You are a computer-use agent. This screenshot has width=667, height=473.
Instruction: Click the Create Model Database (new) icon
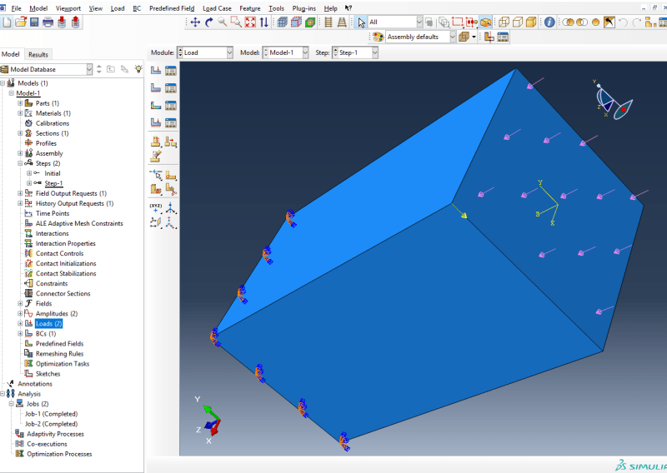7,22
